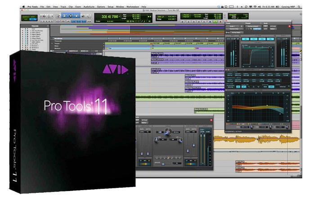Screen dimensions: 309x200
Task: Expand the Tempo ruler disclosure triangle
Action: click(52, 43)
